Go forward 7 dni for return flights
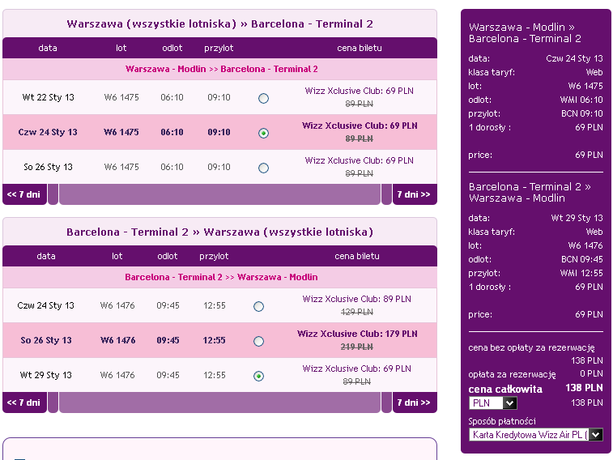Screen dimensions: 613x460 [x=415, y=402]
